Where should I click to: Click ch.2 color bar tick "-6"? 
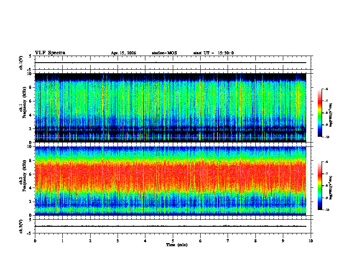[326, 162]
